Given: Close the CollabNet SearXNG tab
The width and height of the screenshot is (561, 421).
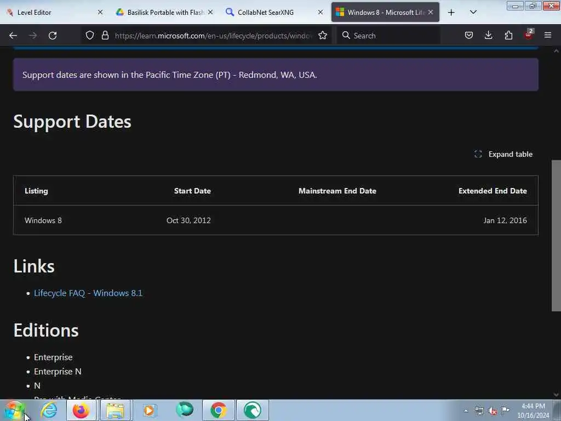Looking at the screenshot, I should pos(320,13).
